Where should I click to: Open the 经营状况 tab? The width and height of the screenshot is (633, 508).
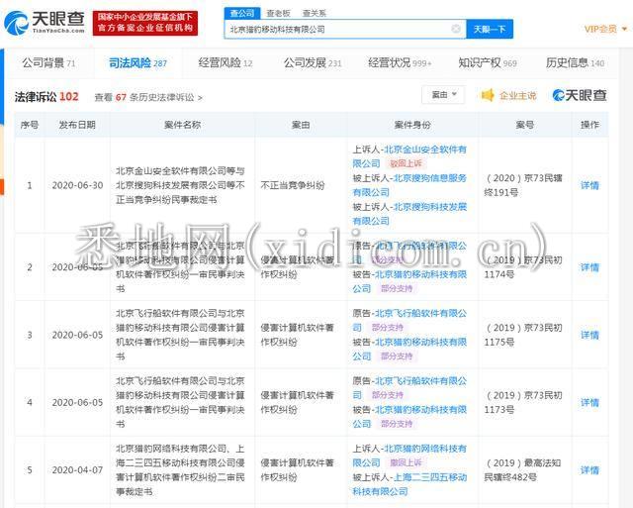(x=400, y=63)
